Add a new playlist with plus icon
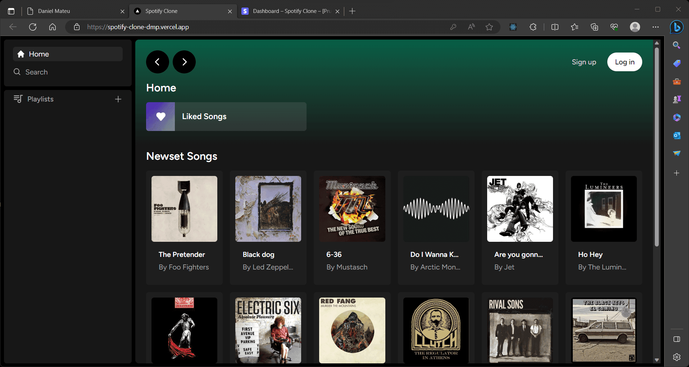This screenshot has height=367, width=689. [118, 99]
